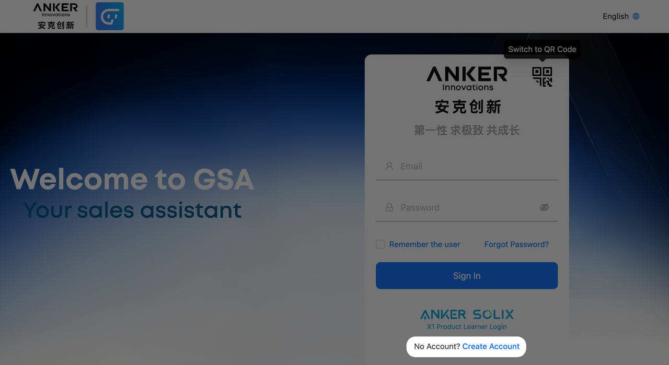Image resolution: width=669 pixels, height=365 pixels.
Task: Click the Remember the user label
Action: click(424, 244)
